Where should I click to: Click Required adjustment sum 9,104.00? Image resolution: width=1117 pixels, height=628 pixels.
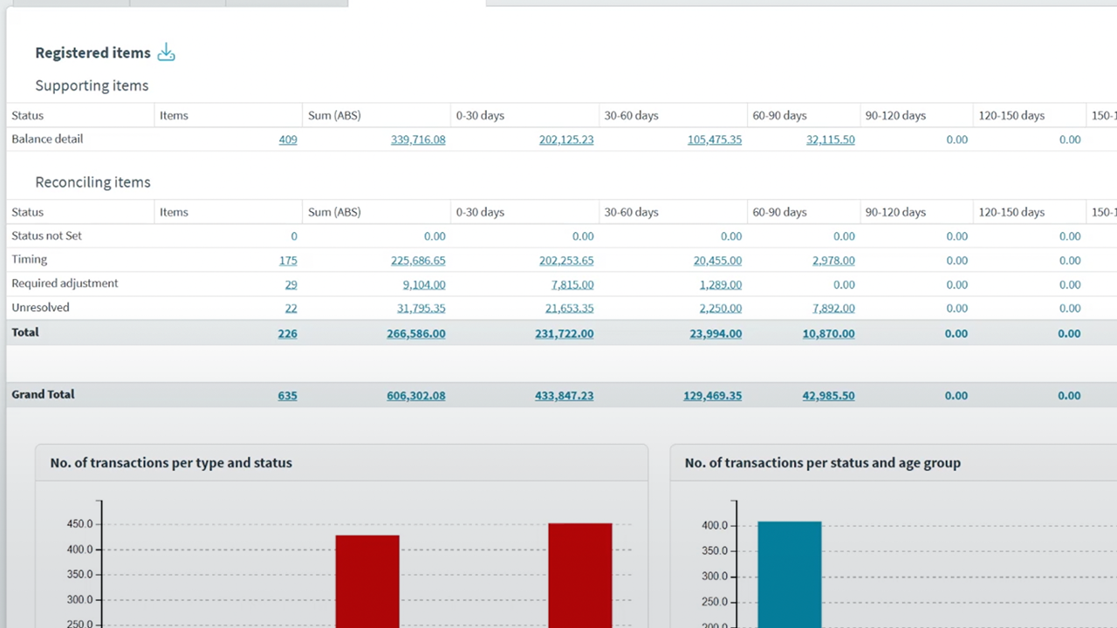click(x=424, y=284)
